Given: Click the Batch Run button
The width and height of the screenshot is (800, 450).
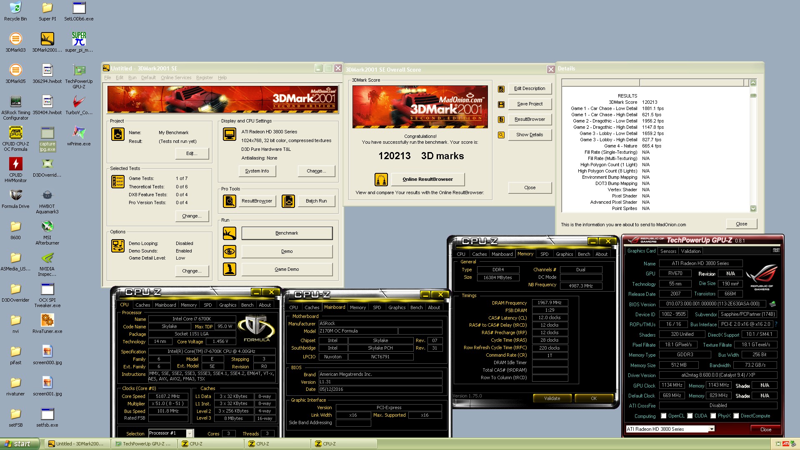Looking at the screenshot, I should [x=316, y=201].
